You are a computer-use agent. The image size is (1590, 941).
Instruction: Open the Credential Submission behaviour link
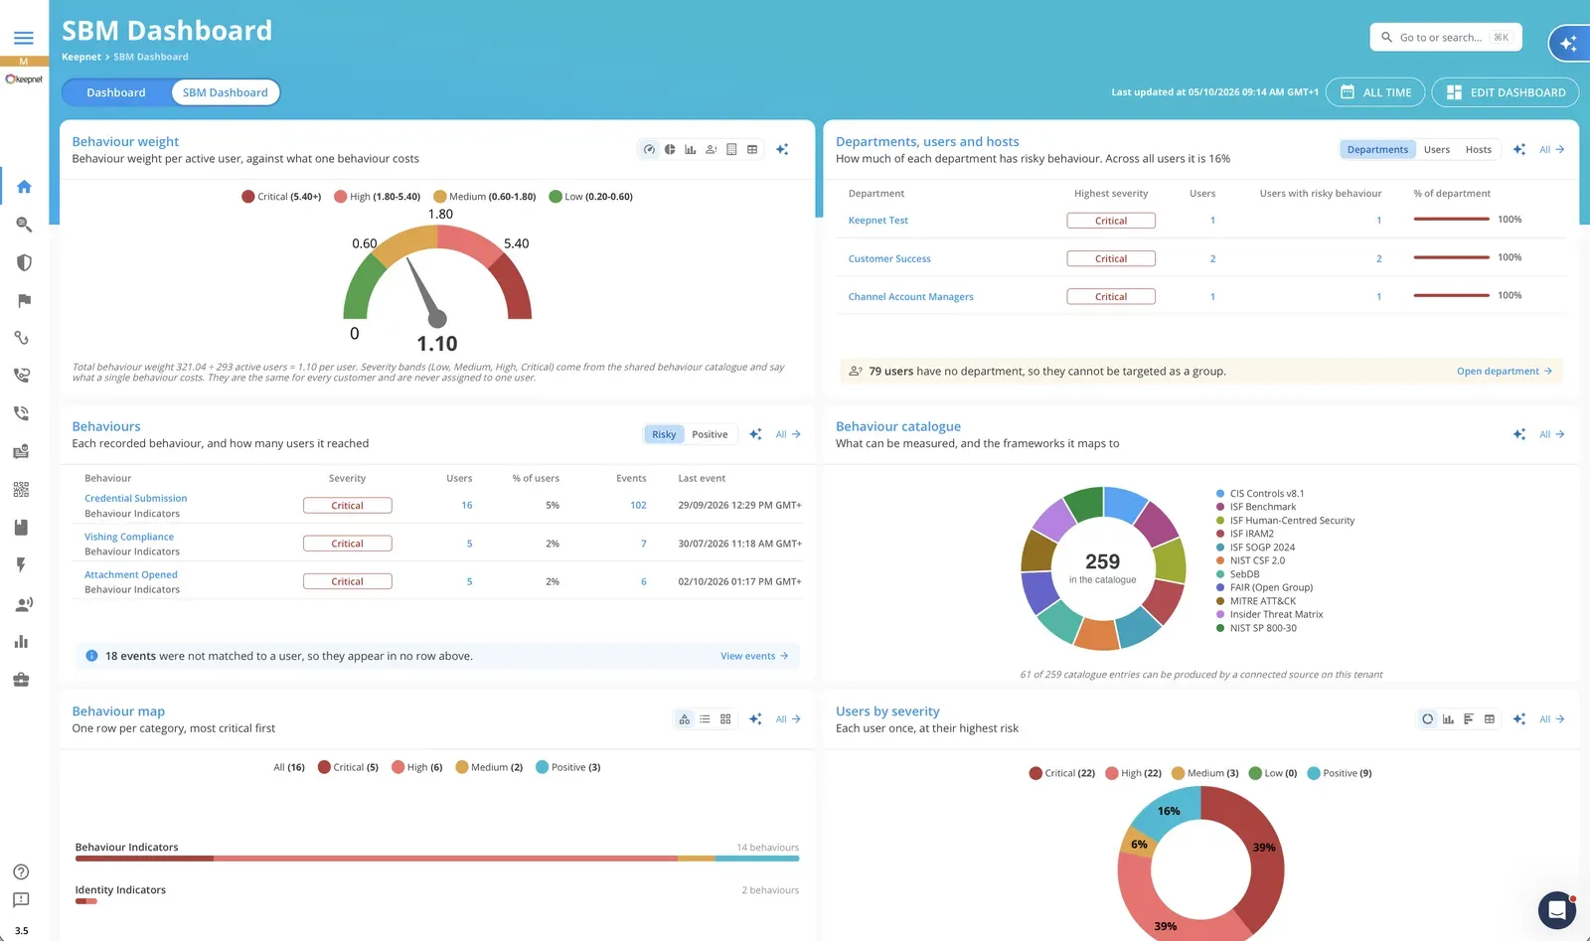[x=136, y=498]
